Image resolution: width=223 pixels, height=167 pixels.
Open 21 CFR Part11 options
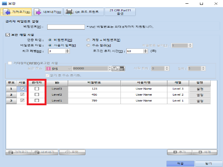pos(117,12)
